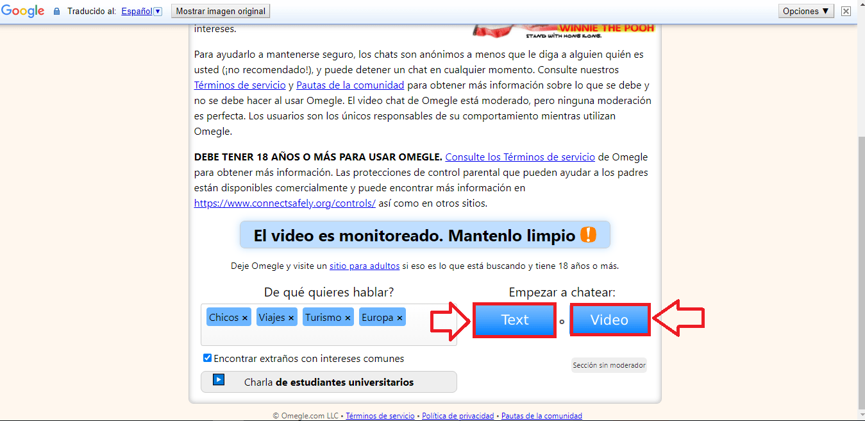Screen dimensions: 865x421
Task: Open footer Términos de servicio link
Action: point(380,416)
